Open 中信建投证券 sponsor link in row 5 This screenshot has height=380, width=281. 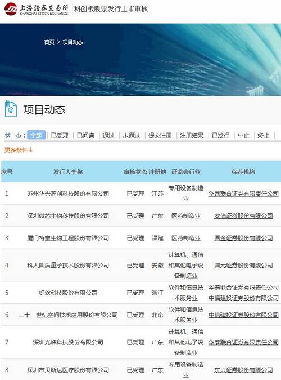point(243,298)
